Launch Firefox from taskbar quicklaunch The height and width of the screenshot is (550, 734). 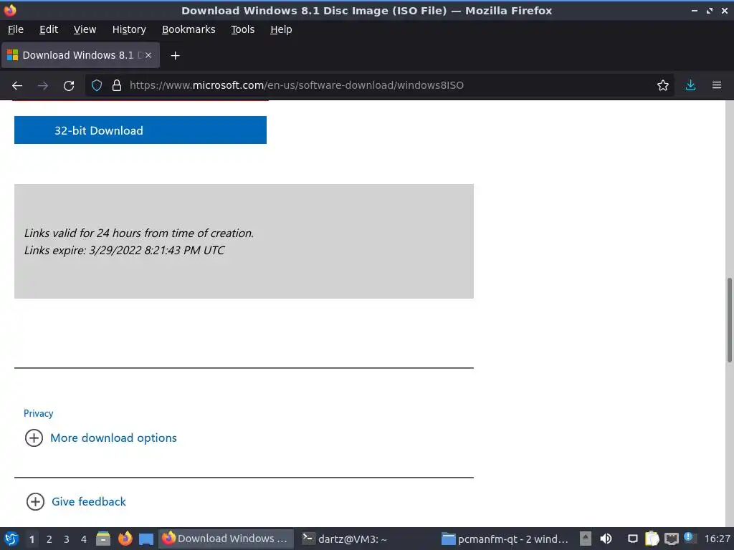125,539
